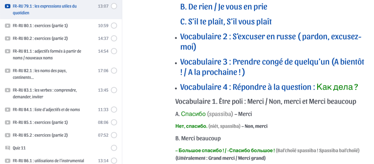Viewport: 374px width, 164px height.
Task: Click the video icon for FR-RU 81.1 adjectifs
Action: click(7, 51)
